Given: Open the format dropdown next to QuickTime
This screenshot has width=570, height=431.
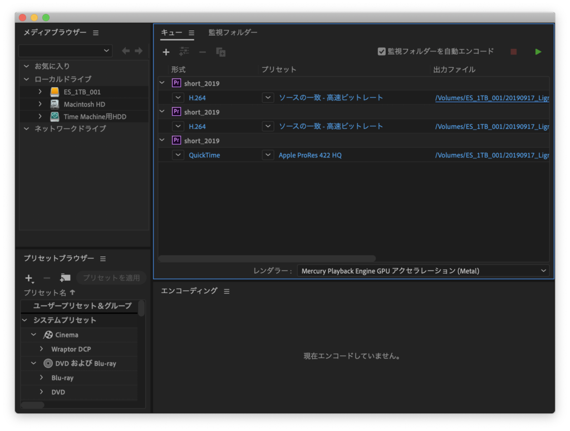Looking at the screenshot, I should point(178,155).
